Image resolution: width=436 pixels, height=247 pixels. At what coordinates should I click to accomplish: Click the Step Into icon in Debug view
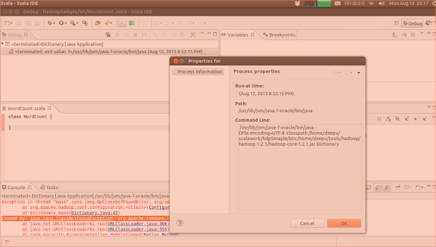pos(155,35)
